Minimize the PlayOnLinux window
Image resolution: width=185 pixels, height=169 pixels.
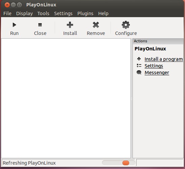click(13, 5)
